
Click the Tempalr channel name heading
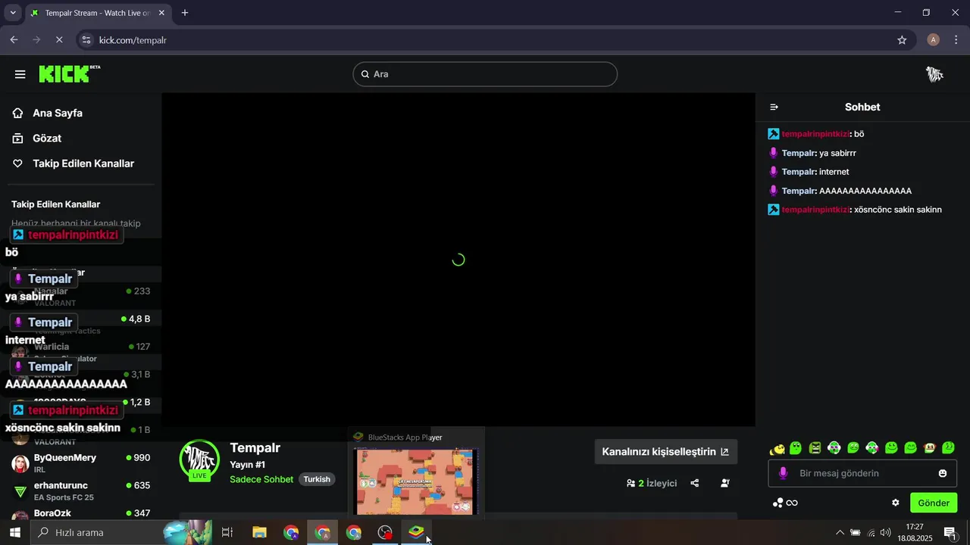[x=255, y=447]
